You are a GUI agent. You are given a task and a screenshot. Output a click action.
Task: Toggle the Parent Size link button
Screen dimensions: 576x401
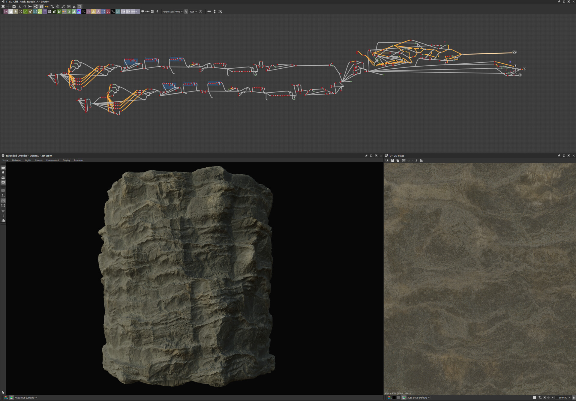coord(186,11)
